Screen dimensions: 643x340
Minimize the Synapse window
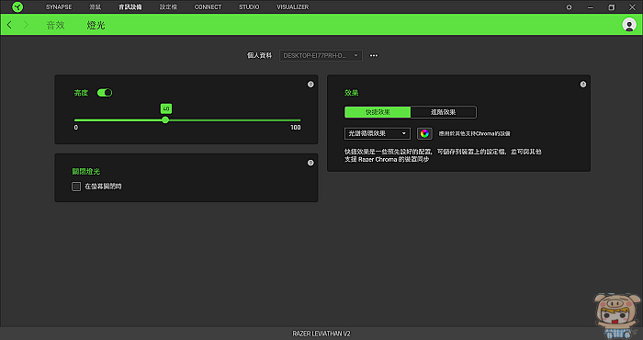coord(590,7)
